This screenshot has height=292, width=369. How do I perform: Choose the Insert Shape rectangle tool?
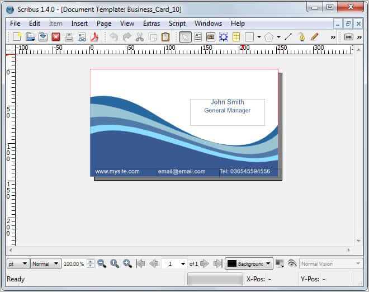click(249, 37)
